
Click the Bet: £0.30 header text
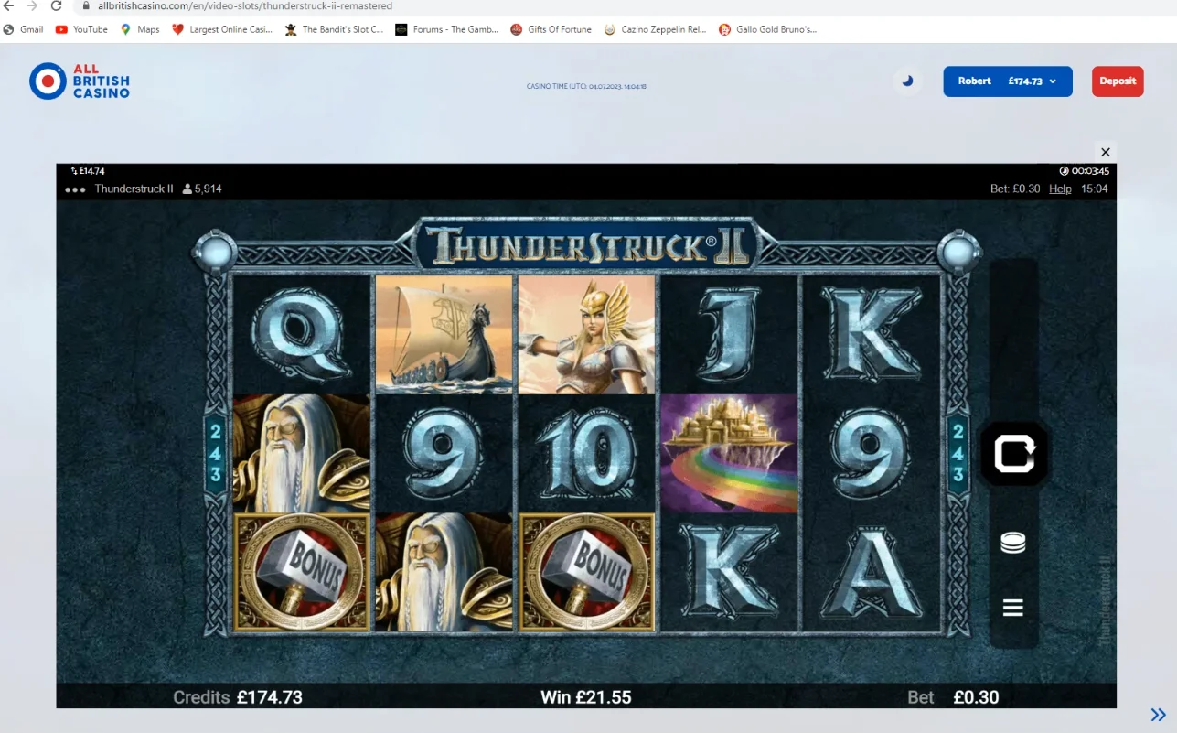1015,189
